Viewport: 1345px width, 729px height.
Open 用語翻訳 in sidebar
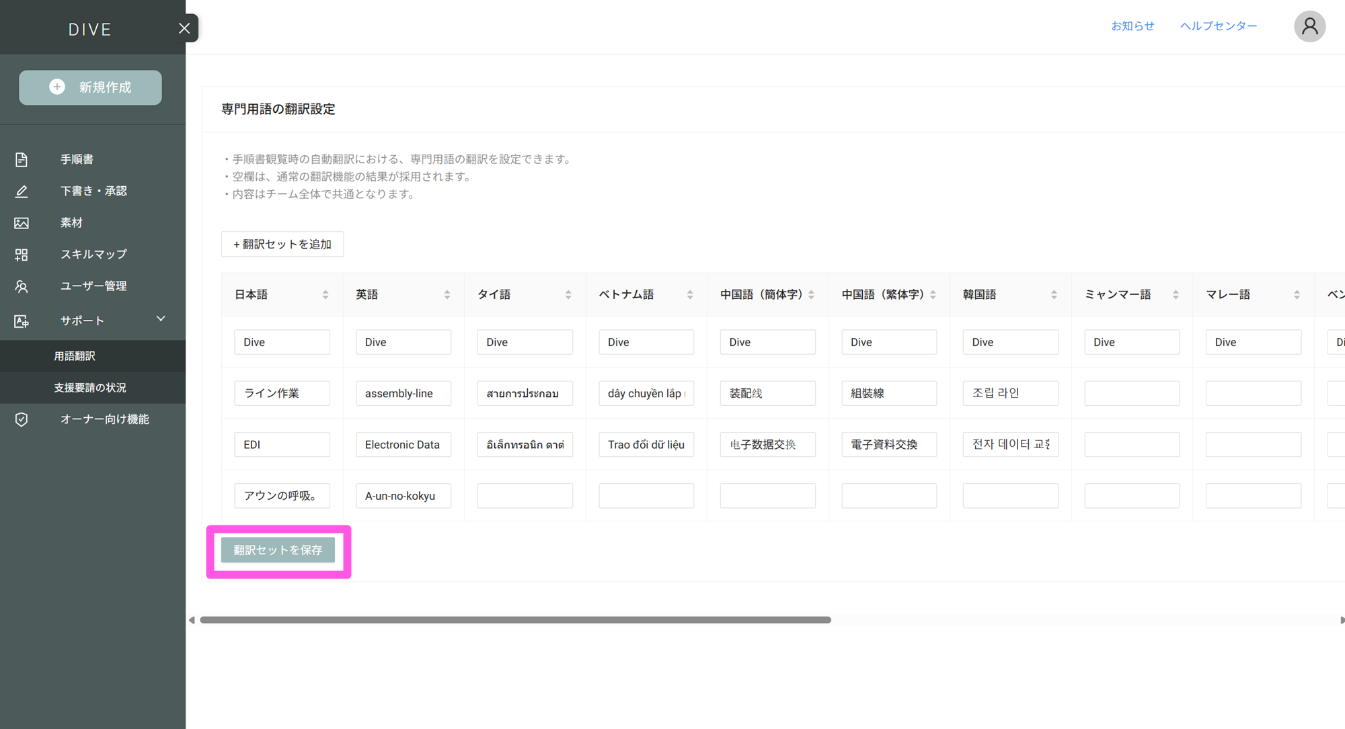click(x=75, y=356)
